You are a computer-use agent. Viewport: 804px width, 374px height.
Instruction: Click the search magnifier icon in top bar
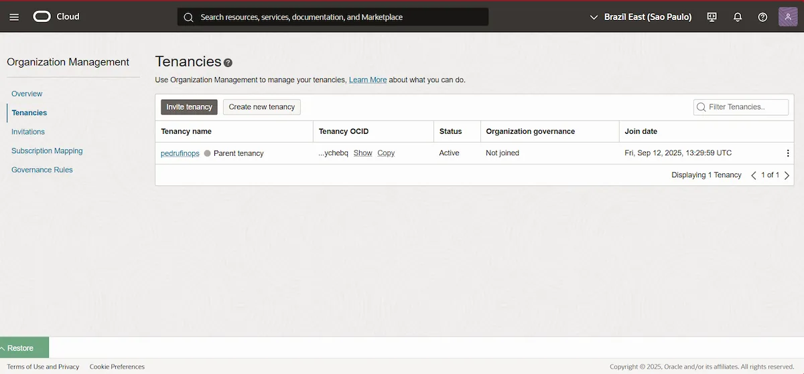[188, 17]
